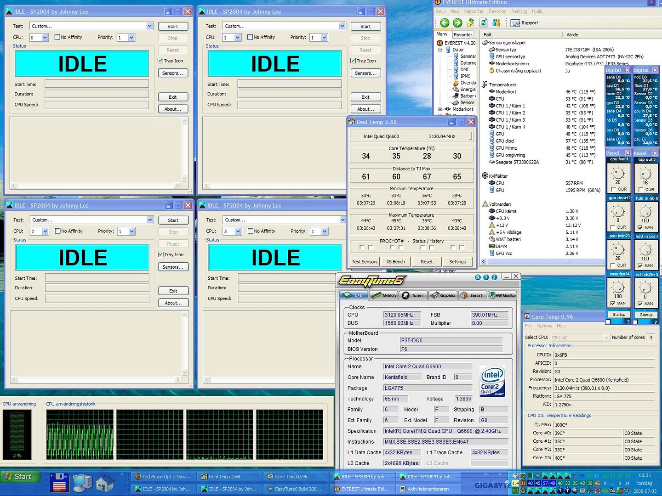Open the CPU dropdown showing 1 in SP2004

tap(238, 38)
